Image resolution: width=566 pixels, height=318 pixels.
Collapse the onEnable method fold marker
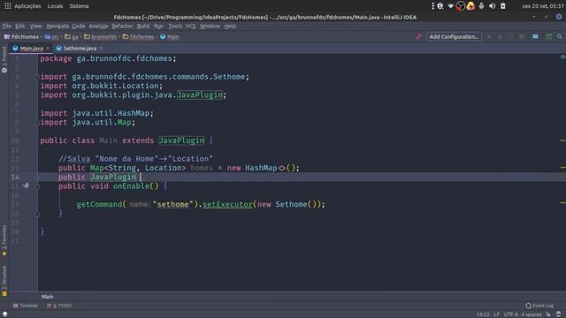pos(37,186)
